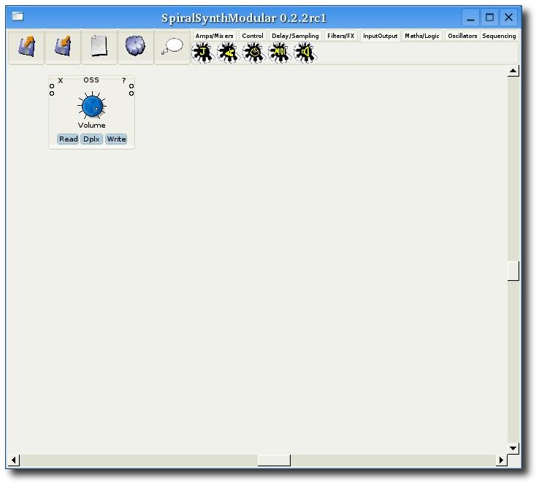
Task: Select the Maths/Logic tab
Action: 422,36
